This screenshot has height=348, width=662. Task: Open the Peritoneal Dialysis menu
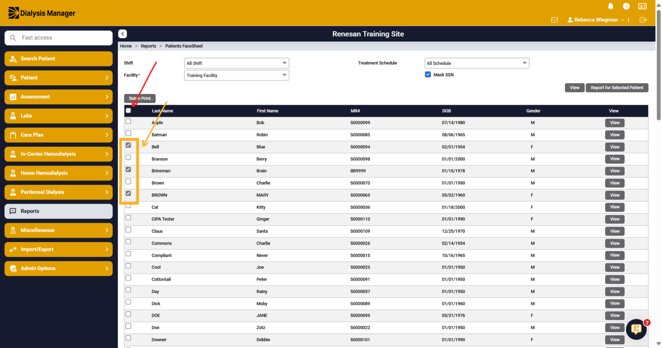(x=58, y=192)
